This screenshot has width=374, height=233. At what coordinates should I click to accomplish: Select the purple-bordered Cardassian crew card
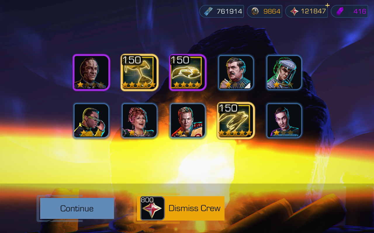pos(91,73)
